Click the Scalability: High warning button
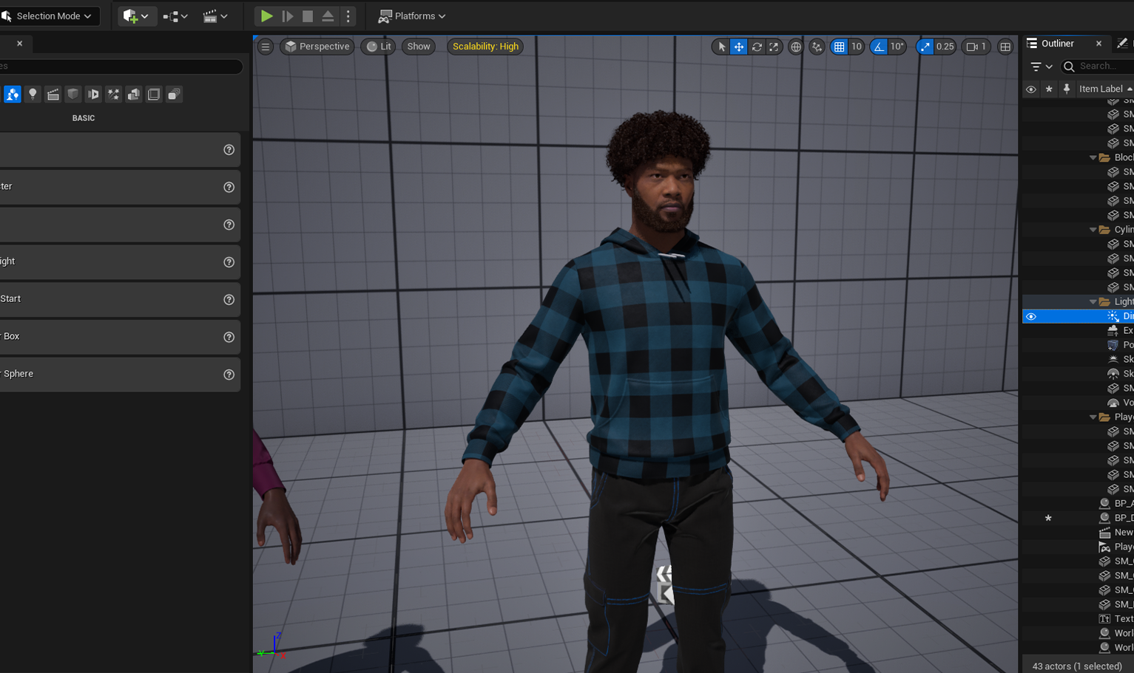 point(485,47)
